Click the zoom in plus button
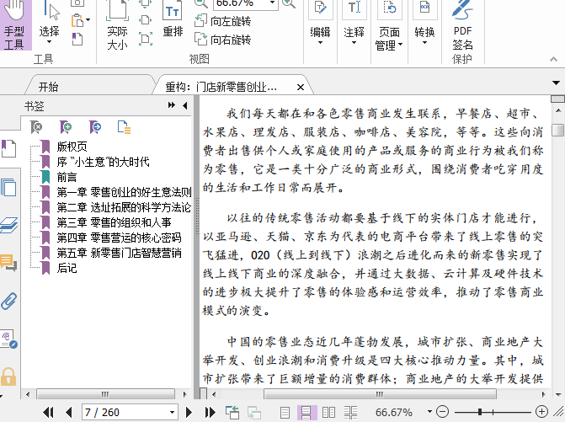565x422 pixels. (541, 411)
